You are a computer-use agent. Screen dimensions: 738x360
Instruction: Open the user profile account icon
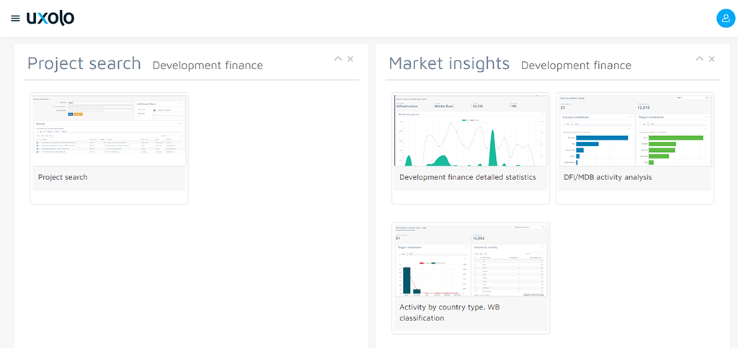725,19
